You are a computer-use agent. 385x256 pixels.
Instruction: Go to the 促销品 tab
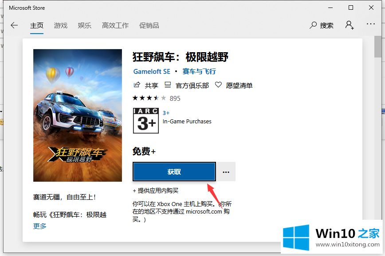(x=149, y=25)
